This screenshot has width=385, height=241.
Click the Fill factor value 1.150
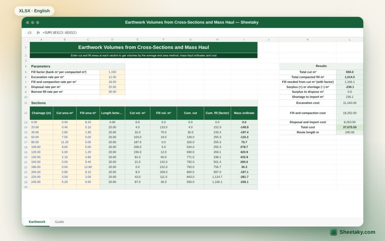112,72
